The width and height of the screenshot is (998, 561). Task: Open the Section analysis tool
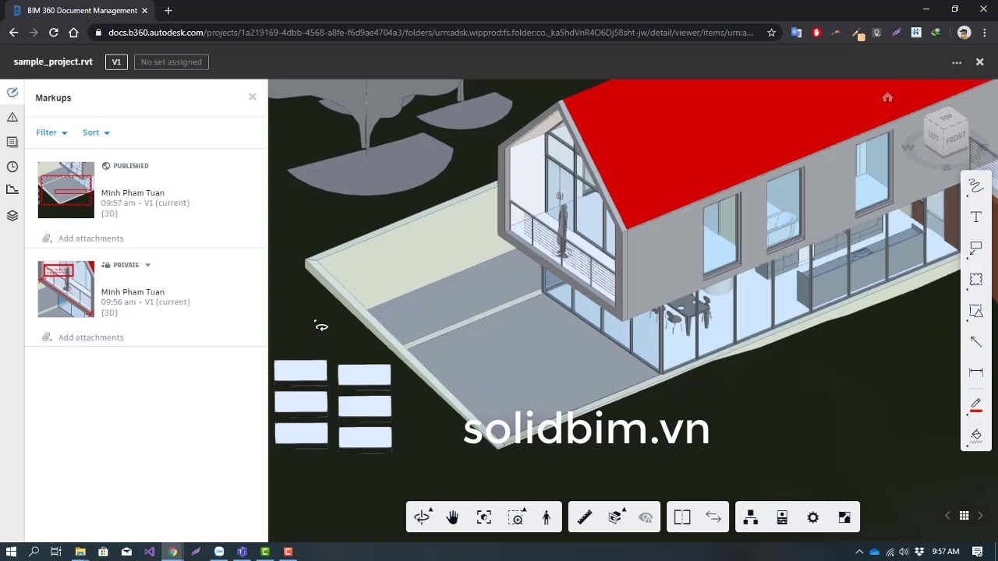pos(615,517)
